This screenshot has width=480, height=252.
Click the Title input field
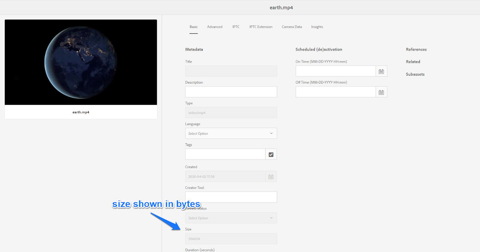231,71
